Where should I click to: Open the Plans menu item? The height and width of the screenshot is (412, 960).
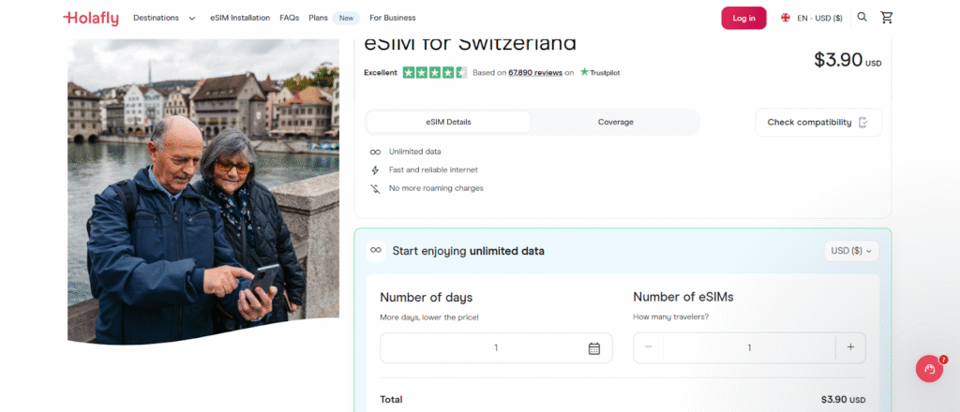(x=319, y=18)
